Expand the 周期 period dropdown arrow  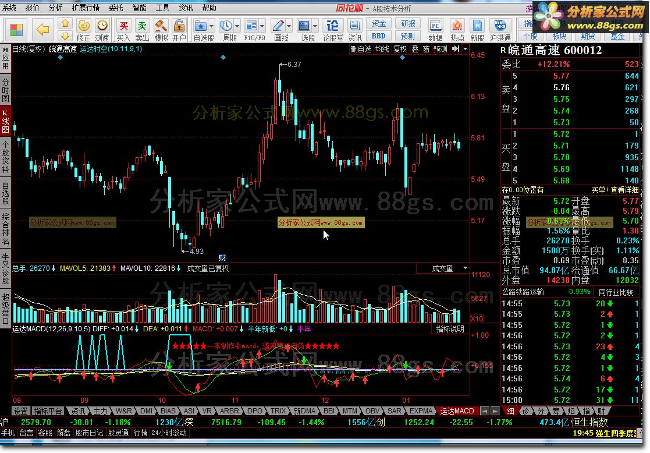237,26
